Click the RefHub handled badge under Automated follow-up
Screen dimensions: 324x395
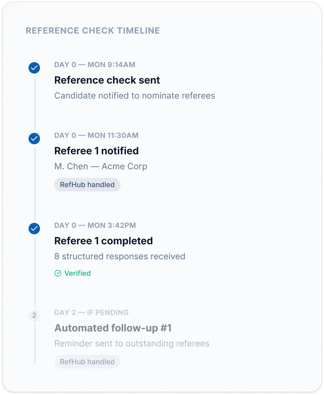(87, 362)
